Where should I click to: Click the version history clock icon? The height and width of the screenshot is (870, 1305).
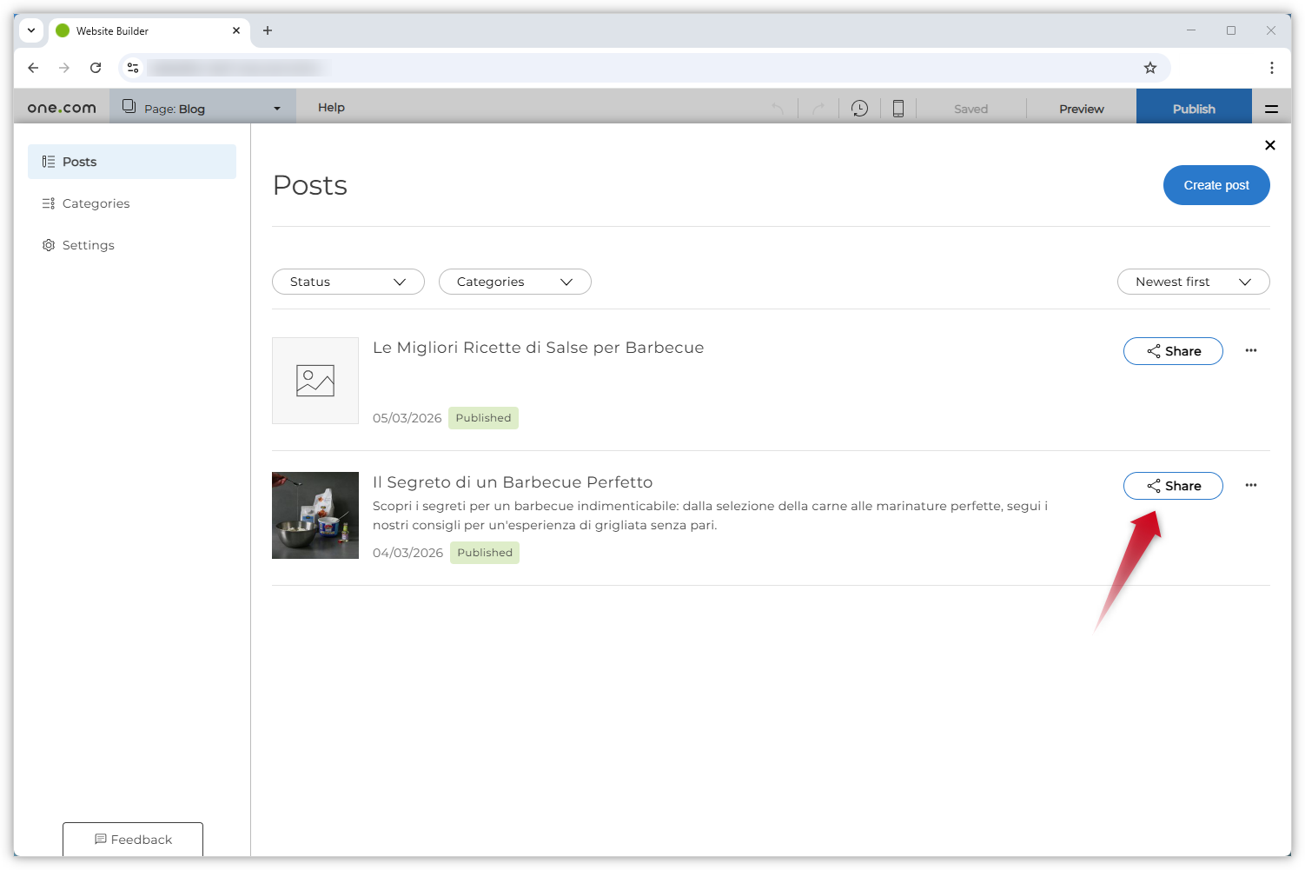(x=859, y=107)
